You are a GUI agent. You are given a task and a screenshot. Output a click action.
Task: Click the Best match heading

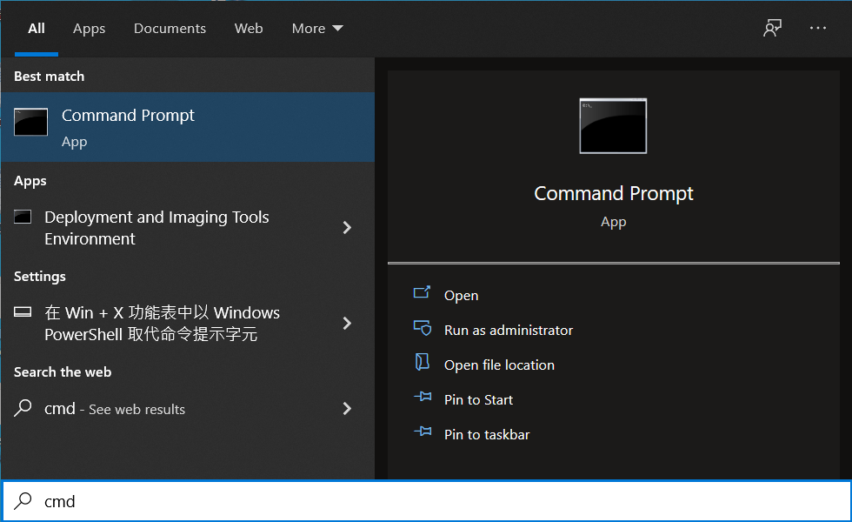point(49,77)
